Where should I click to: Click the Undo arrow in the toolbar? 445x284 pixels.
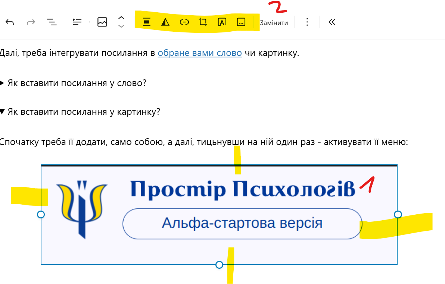pyautogui.click(x=10, y=22)
